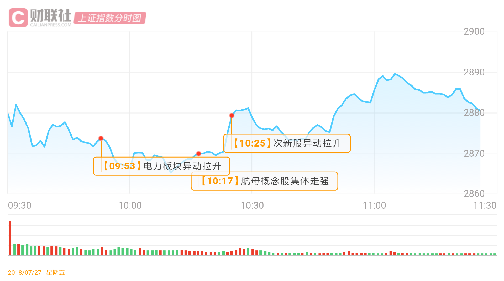Viewport: 504px width, 281px height.
Task: Click the red marker dot at 09:53
Action: [x=101, y=138]
